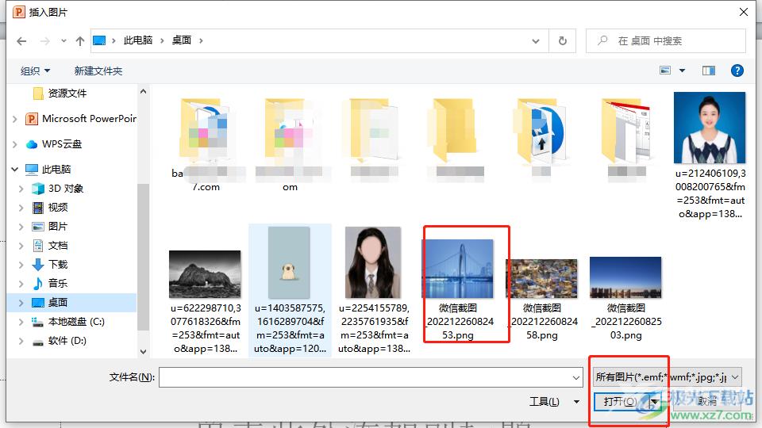
Task: Select the small dog image u=1403587575
Action: point(290,290)
